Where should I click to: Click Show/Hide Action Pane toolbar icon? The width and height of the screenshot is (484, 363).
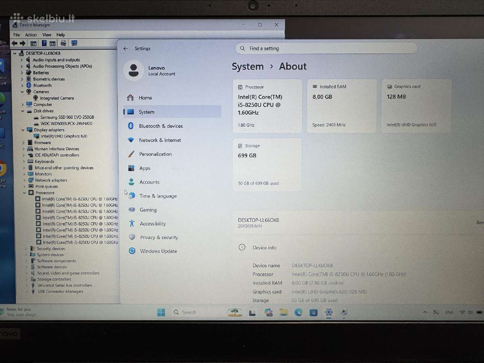click(53, 43)
